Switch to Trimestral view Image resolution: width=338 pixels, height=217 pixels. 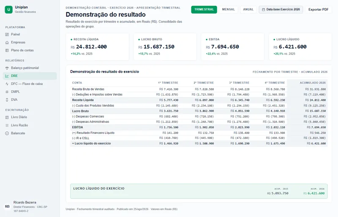(204, 9)
